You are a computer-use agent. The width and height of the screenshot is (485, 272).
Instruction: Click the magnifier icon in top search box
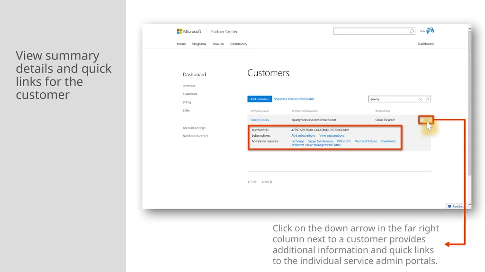412,31
